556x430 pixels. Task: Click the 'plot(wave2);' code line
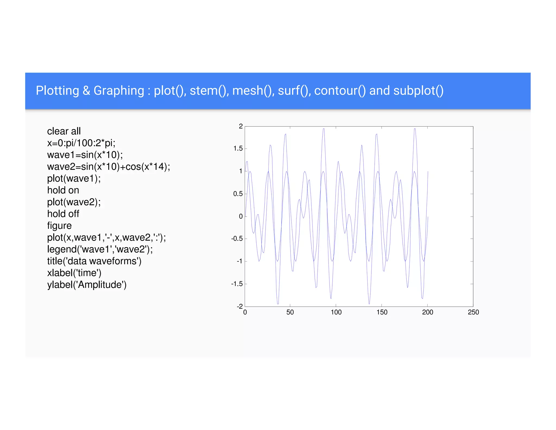(x=74, y=202)
